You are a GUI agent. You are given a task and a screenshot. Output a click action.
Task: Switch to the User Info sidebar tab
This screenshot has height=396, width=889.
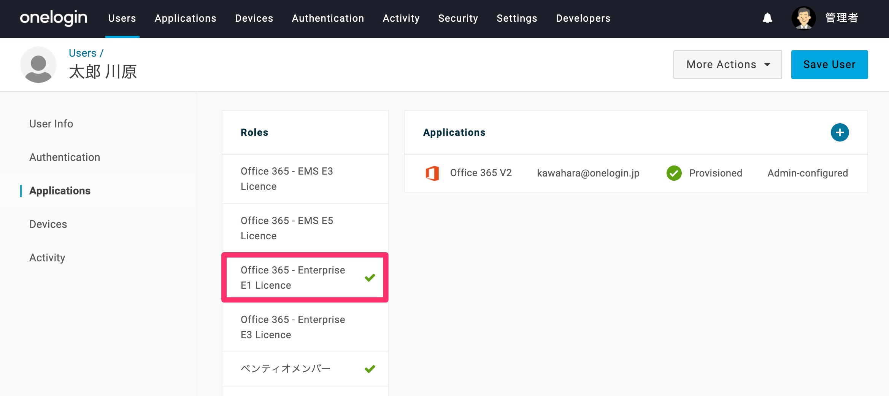coord(51,124)
